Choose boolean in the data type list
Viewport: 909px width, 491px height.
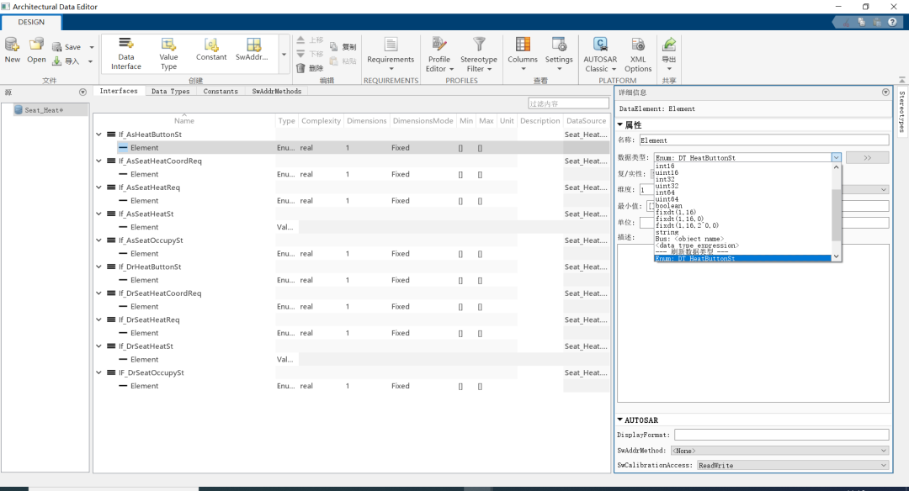coord(669,205)
